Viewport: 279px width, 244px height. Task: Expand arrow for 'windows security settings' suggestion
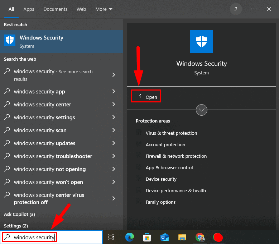114,117
